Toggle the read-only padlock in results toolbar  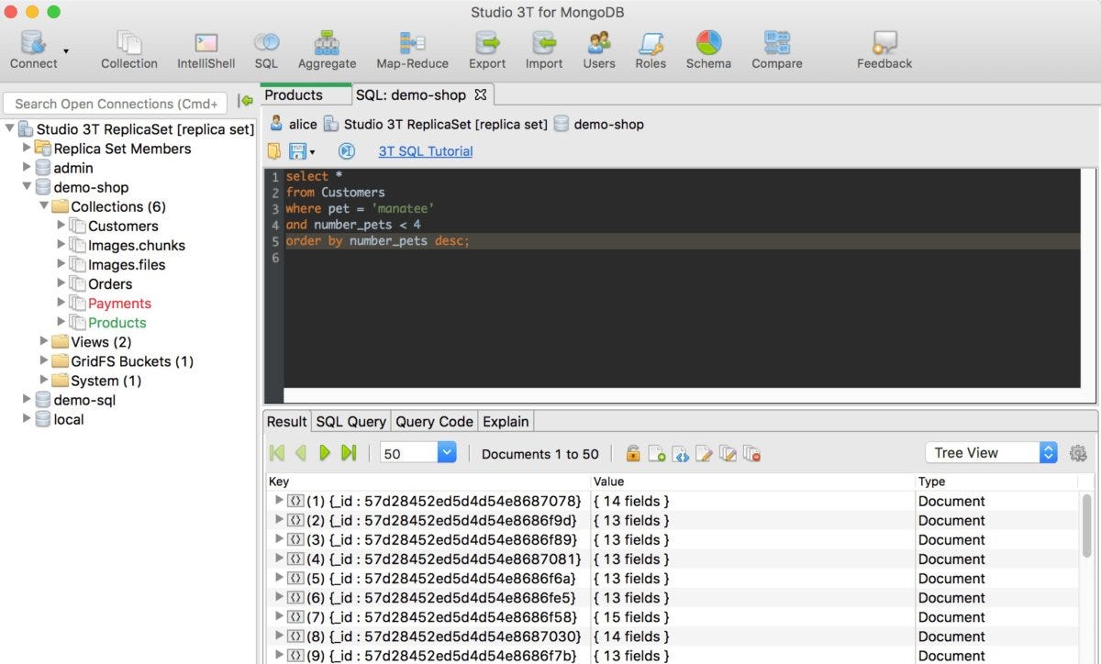tap(632, 452)
